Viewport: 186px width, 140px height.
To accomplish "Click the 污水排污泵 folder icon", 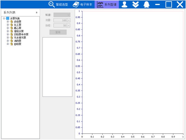I will 11,38.
